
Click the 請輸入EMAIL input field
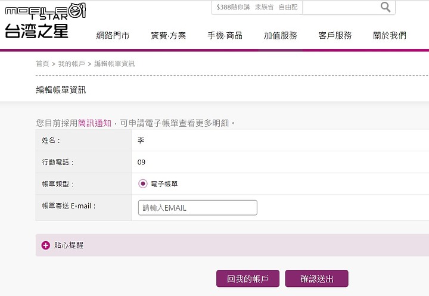198,208
